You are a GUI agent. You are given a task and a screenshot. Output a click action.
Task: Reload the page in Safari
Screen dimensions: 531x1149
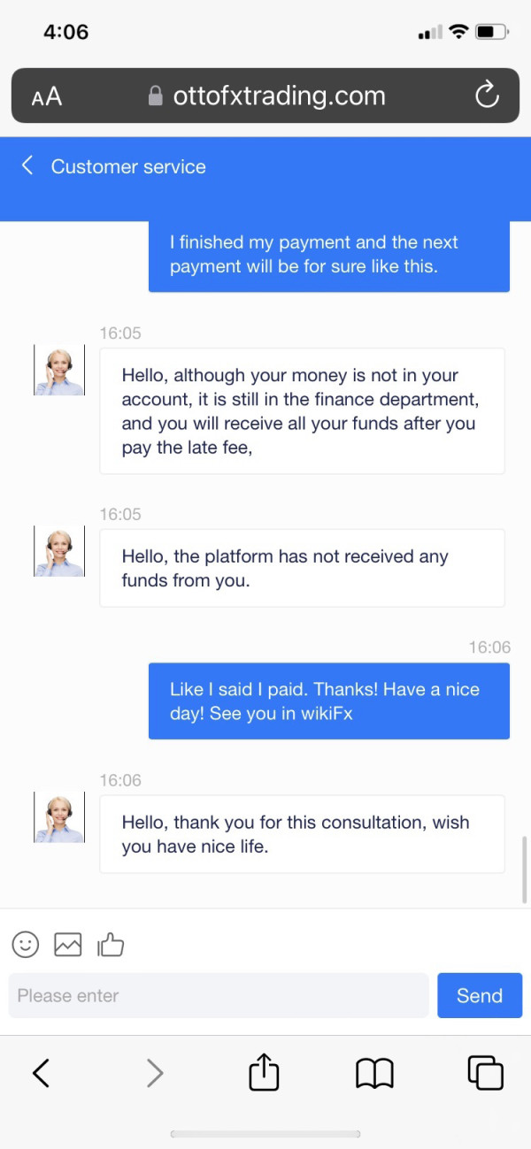coord(487,96)
